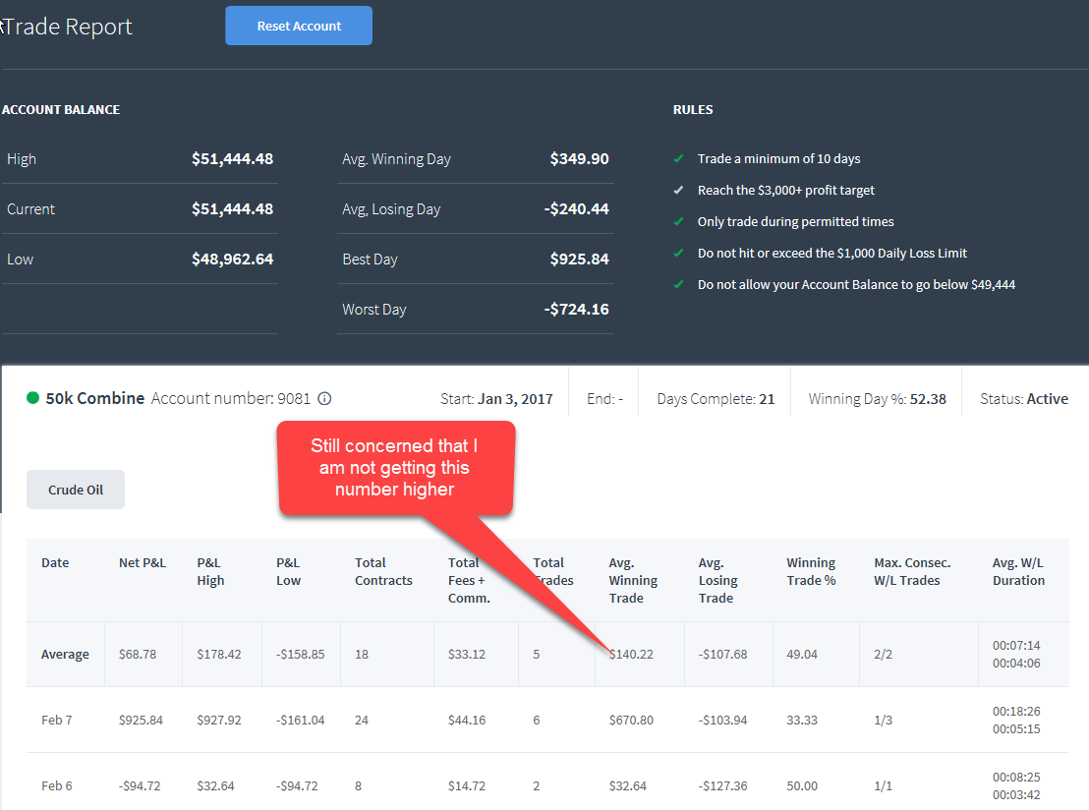Click checkmark beside $3,000+ profit target
Screen dimensions: 1089x810
click(x=678, y=190)
